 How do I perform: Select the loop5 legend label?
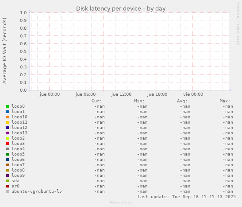[x=18, y=154]
